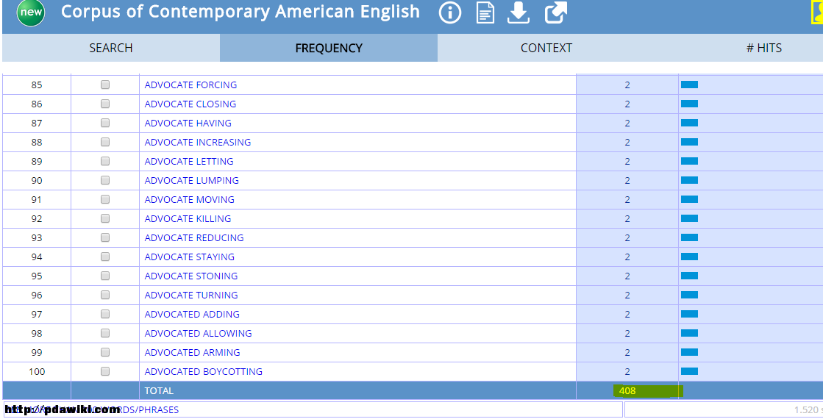
Task: Check the box for ADVOCATE STAYING
Action: (x=105, y=257)
